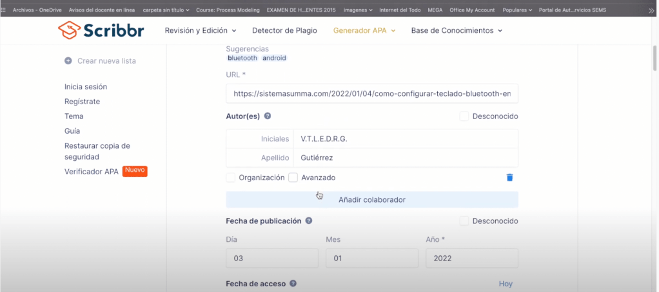Expand Base de Conocimientos menu
The height and width of the screenshot is (292, 659).
[457, 30]
